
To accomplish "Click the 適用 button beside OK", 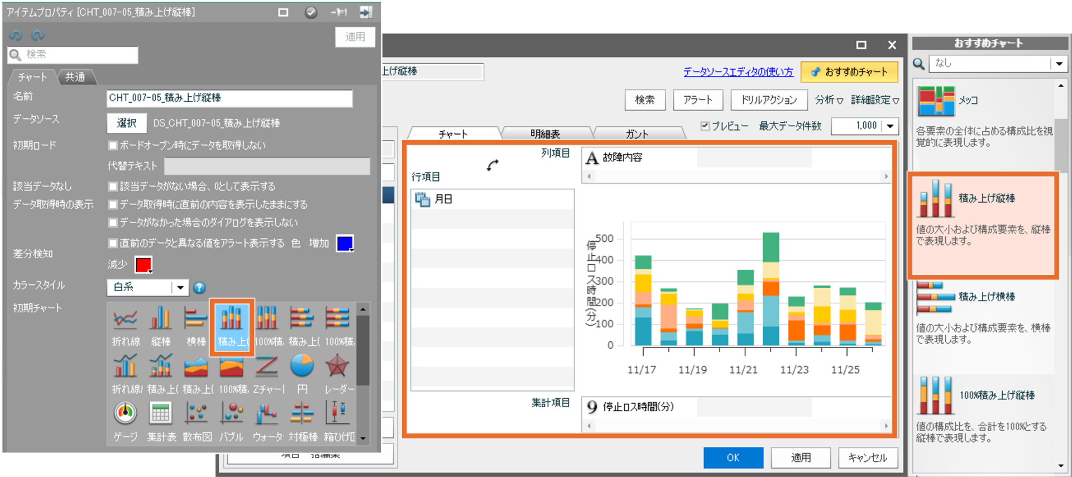I will [801, 457].
